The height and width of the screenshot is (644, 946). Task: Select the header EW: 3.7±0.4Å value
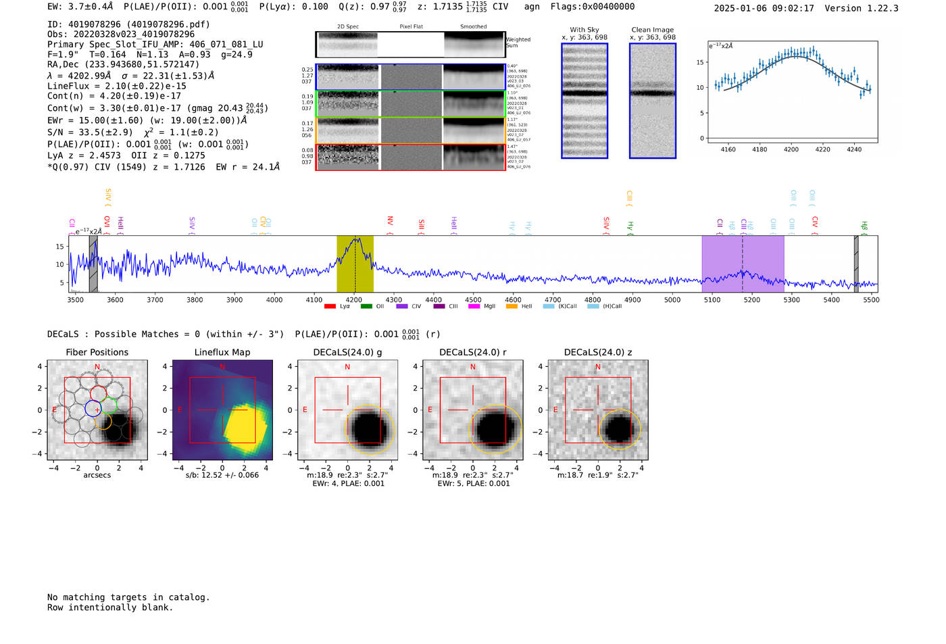80,7
